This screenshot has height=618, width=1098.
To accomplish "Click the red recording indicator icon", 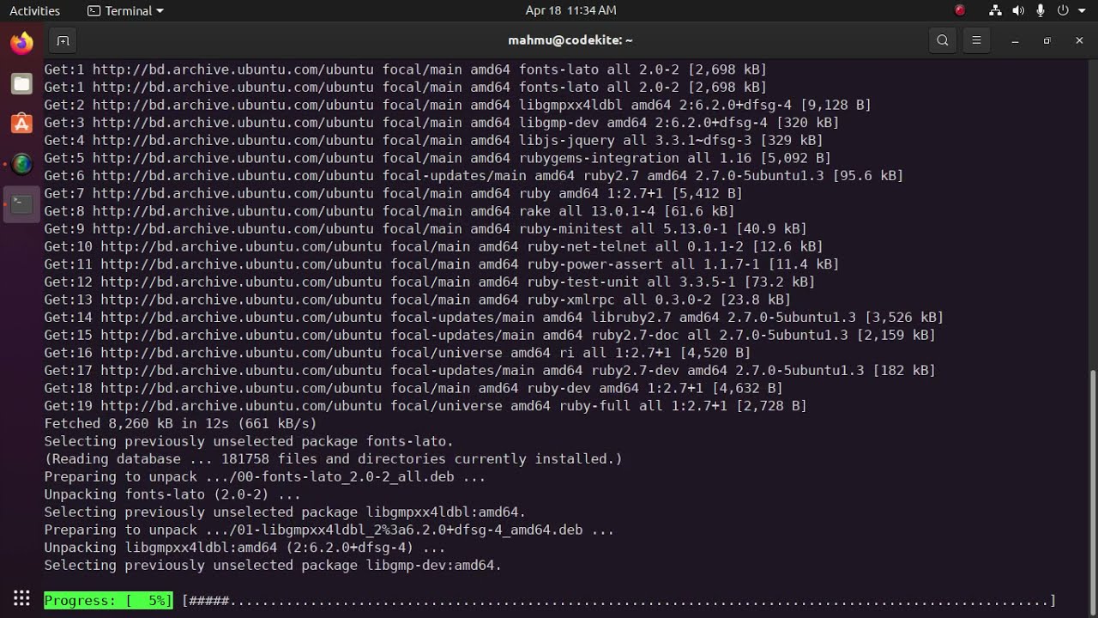I will pyautogui.click(x=960, y=10).
